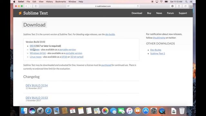
Task: Open the Bookmarks menu
Action: (61, 2)
